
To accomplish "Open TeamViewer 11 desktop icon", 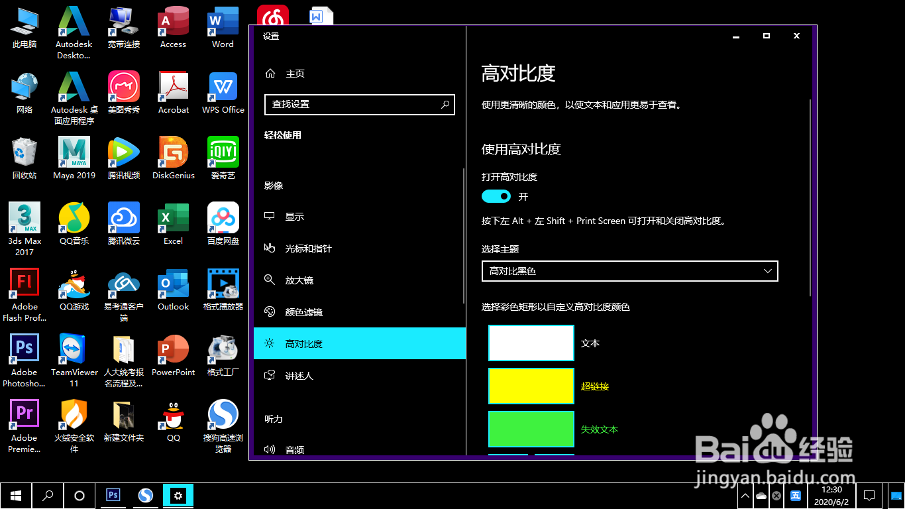I will pos(74,361).
